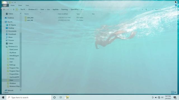Select the user_old folder

click(x=30, y=20)
